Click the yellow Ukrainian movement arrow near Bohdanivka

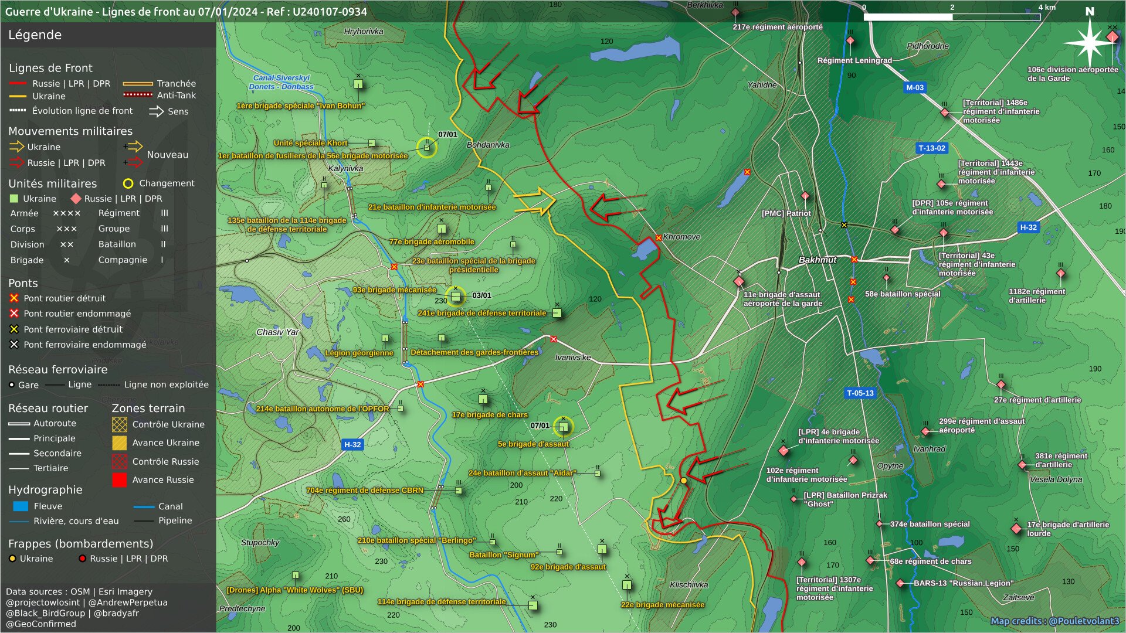pyautogui.click(x=535, y=201)
